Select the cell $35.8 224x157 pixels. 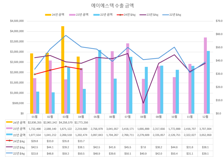[66, 141]
